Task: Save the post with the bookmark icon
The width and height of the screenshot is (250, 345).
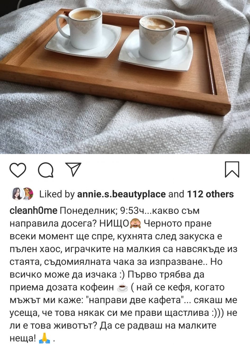Action: tap(232, 169)
